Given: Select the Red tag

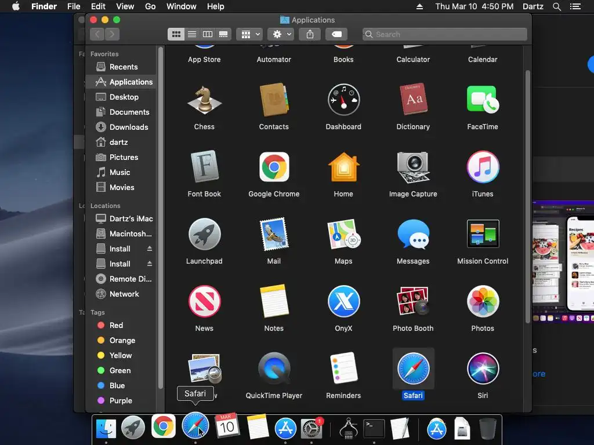Looking at the screenshot, I should pos(121,326).
